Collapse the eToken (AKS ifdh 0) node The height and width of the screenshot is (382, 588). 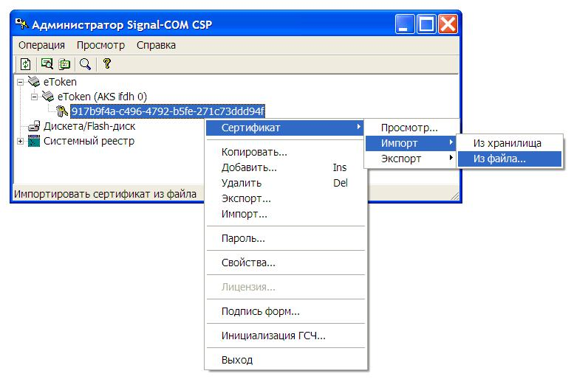click(x=34, y=97)
